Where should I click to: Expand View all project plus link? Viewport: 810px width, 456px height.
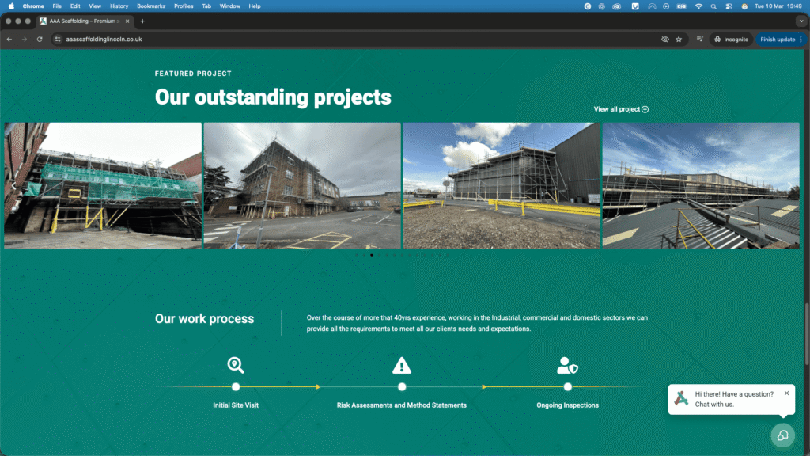click(621, 109)
